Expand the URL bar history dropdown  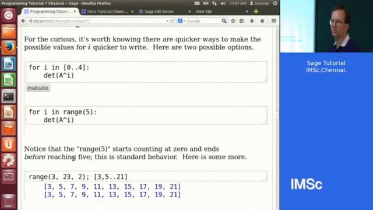click(x=167, y=21)
